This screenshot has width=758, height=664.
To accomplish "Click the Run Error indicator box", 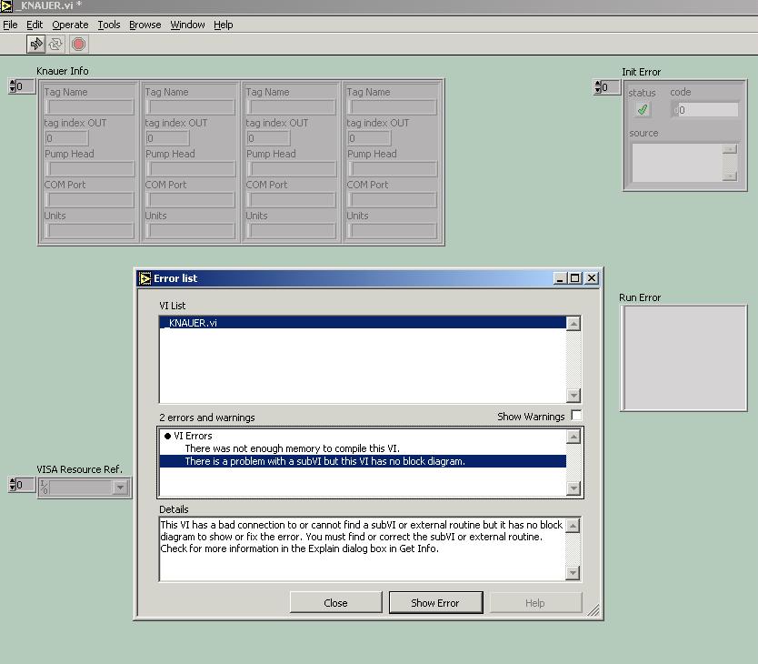I will click(684, 358).
